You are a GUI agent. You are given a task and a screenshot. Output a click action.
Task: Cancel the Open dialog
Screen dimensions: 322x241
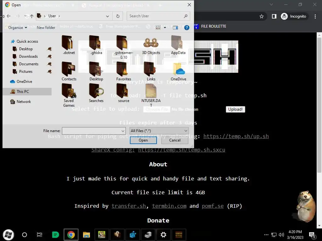pyautogui.click(x=175, y=140)
